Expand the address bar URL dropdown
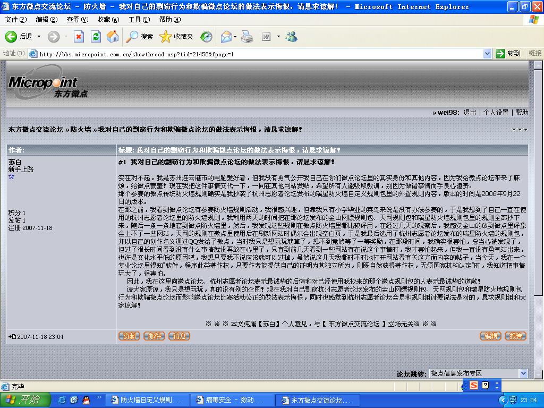Screen dimensions: 544x408 (x=487, y=54)
